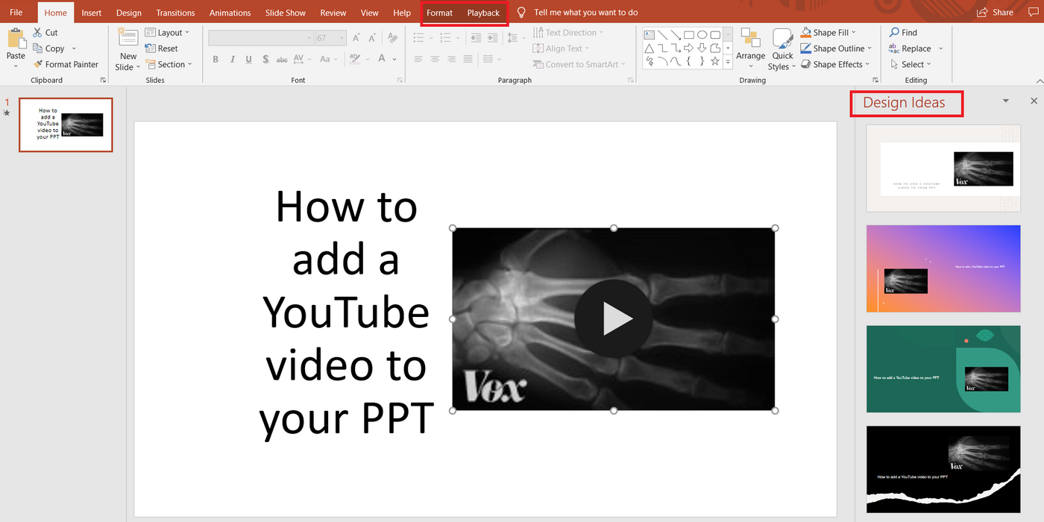Toggle text shadow
The width and height of the screenshot is (1044, 522).
click(x=265, y=60)
